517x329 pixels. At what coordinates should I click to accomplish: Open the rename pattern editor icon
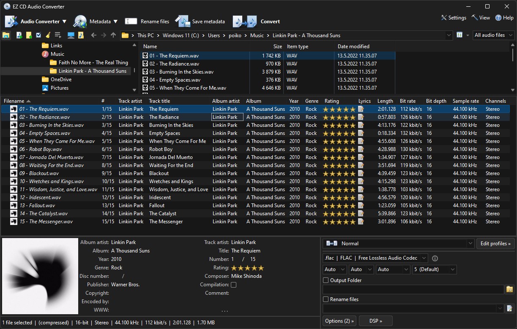tap(509, 308)
